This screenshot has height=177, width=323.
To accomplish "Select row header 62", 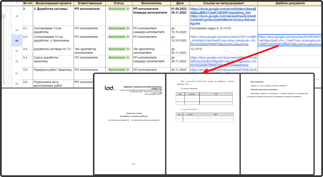I will 17,16.
